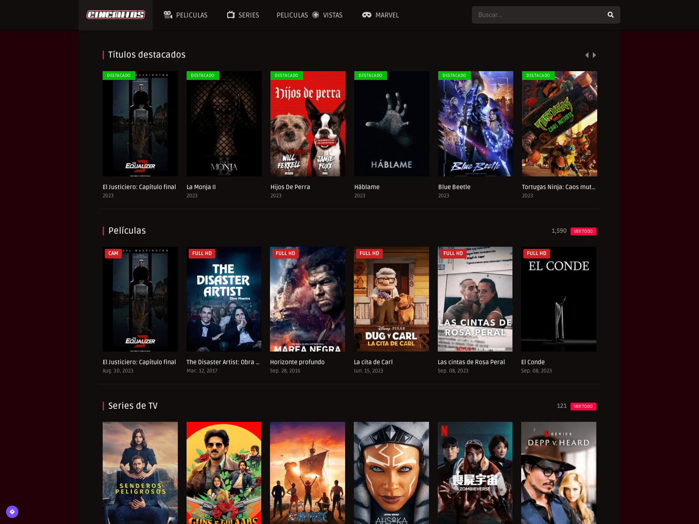Click the camera icon beside Peliculas
Viewport: 699px width, 524px height.
(168, 15)
